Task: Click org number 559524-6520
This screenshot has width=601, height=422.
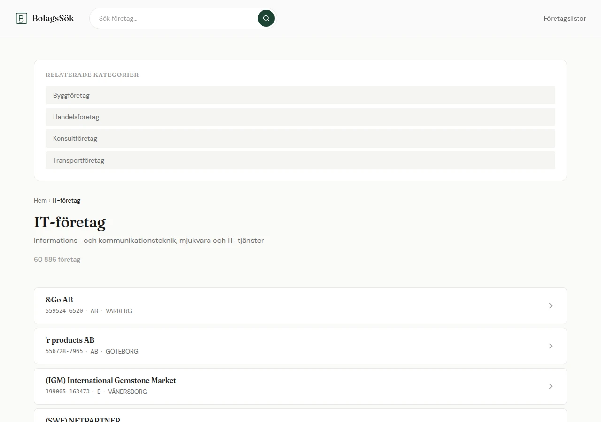Action: 64,311
